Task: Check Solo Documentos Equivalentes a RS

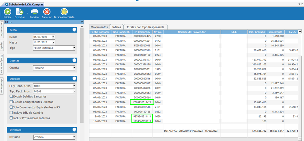Action: [11, 107]
